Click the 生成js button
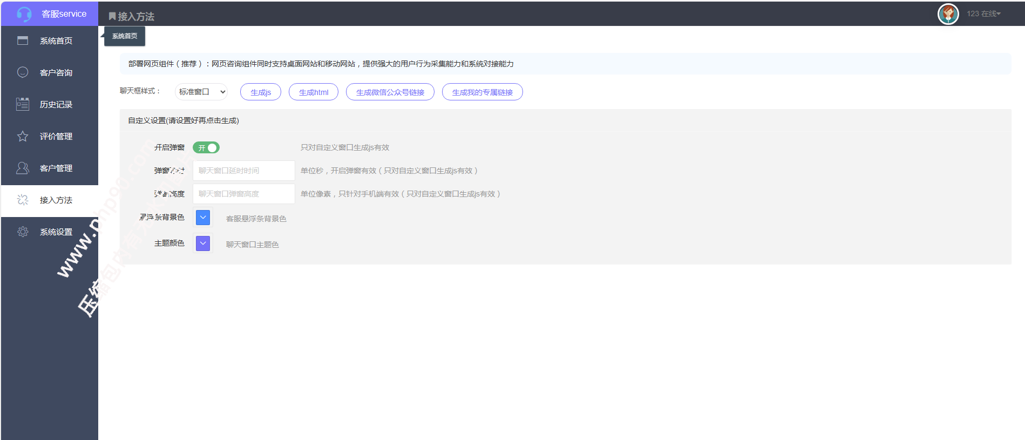This screenshot has height=440, width=1025. click(x=261, y=92)
